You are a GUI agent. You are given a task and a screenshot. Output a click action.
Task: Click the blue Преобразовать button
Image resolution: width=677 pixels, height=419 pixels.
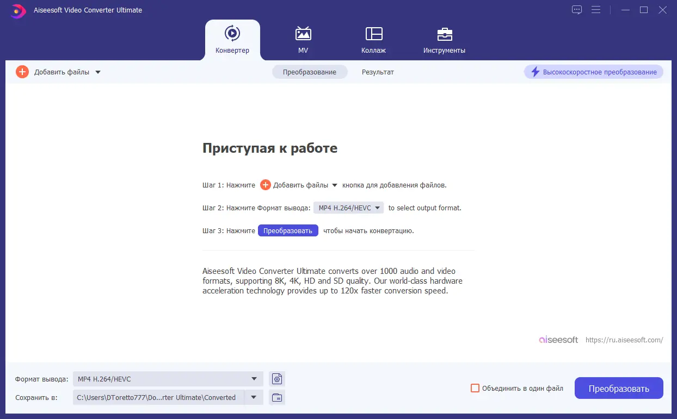619,388
